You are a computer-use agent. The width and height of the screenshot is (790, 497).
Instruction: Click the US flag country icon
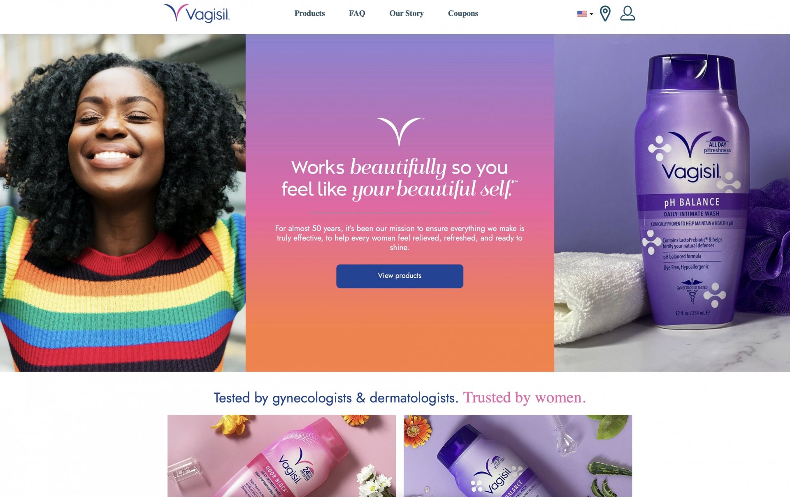(582, 14)
